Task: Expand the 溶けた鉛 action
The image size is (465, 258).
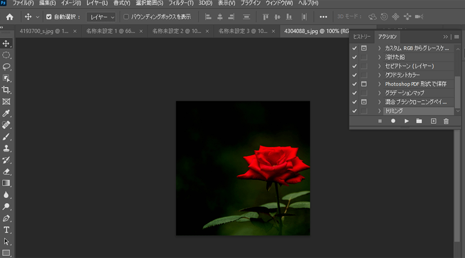Action: 379,57
